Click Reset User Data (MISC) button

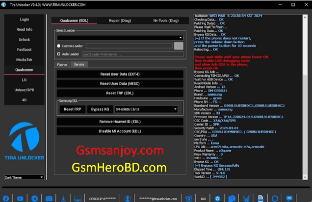pos(120,84)
